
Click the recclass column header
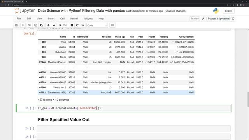[107, 37]
